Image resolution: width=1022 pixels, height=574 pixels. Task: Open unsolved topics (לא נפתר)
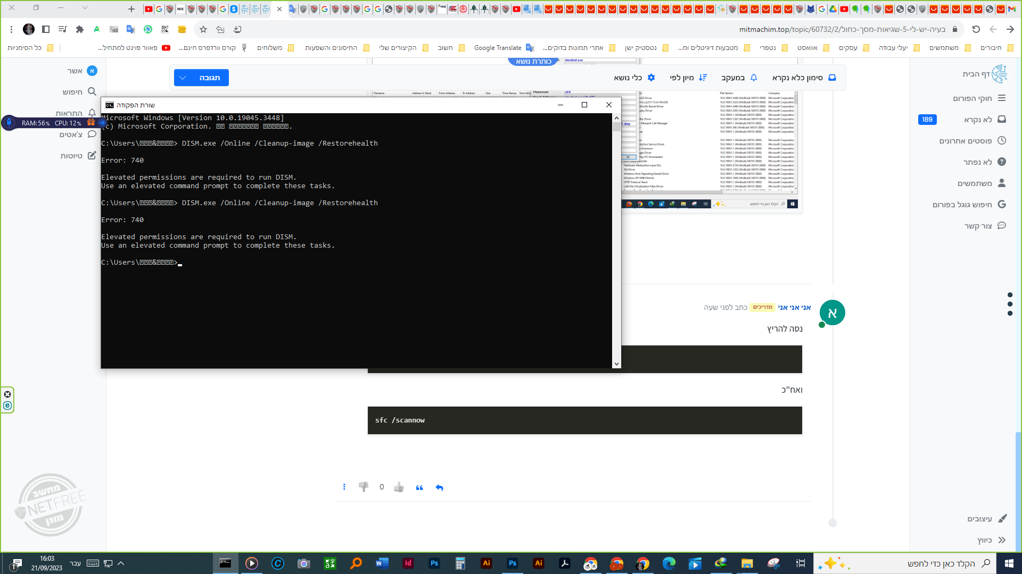click(984, 162)
